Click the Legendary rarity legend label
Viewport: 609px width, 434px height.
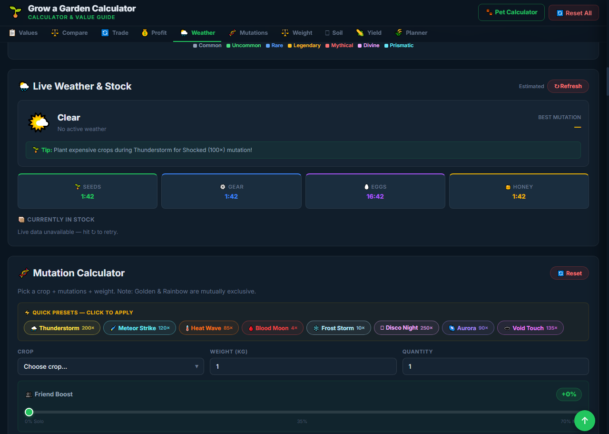tap(304, 45)
